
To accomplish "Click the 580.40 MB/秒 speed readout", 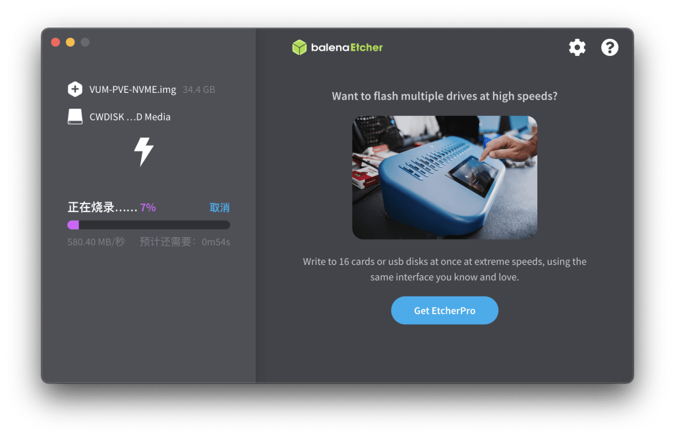I will pyautogui.click(x=96, y=242).
